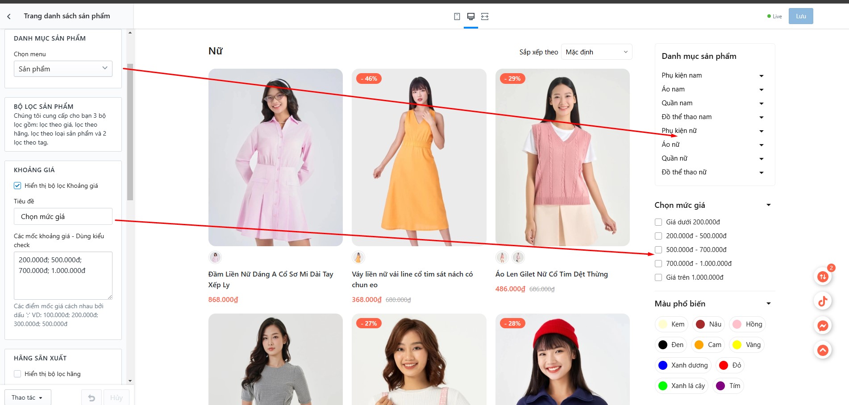Open 'Áo nam' category link
Viewport: 849px width, 405px height.
click(x=673, y=89)
